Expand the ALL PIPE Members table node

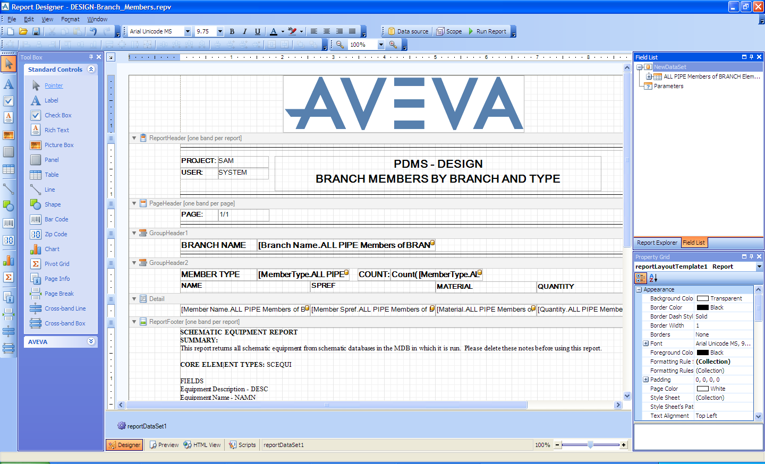click(649, 76)
